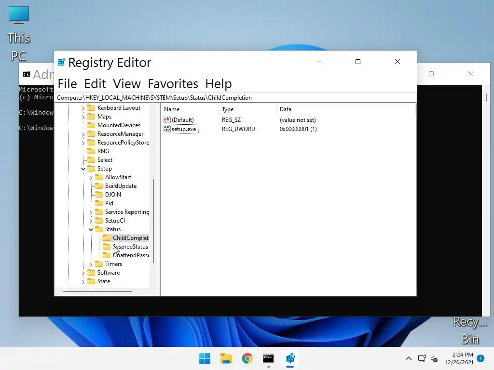Expand the AllowStart key
Viewport: 494px width, 370px height.
91,178
